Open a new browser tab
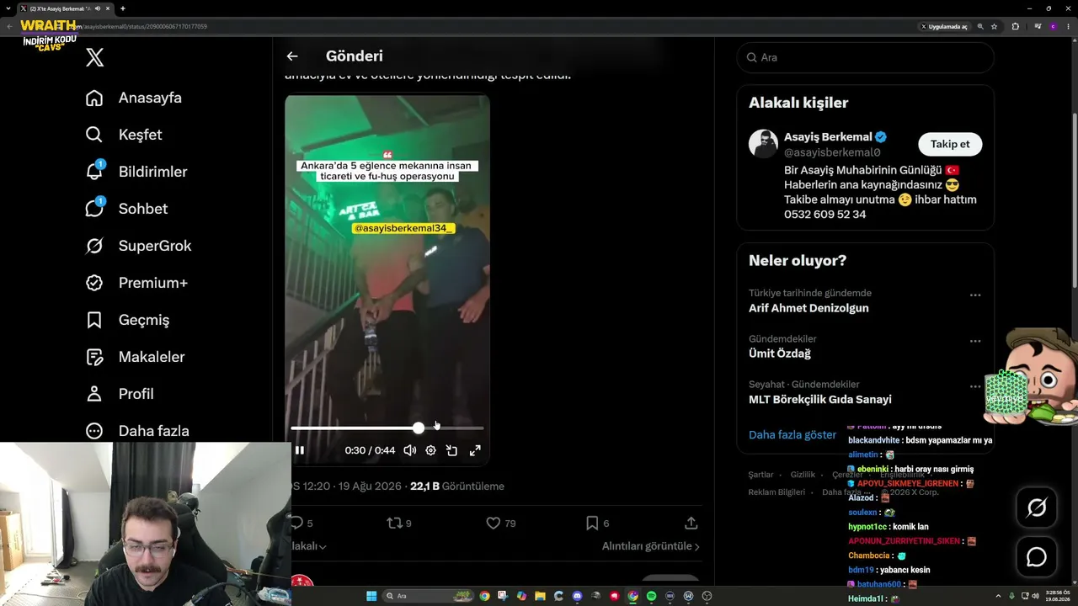Screen dimensions: 1078x606 [123, 8]
